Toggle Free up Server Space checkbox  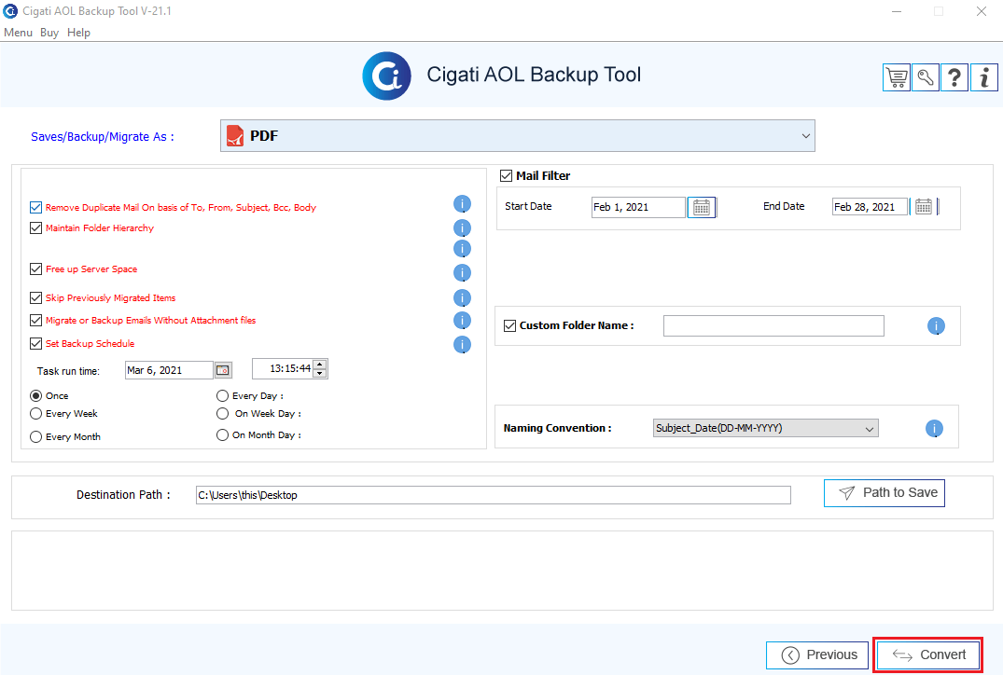pyautogui.click(x=35, y=269)
